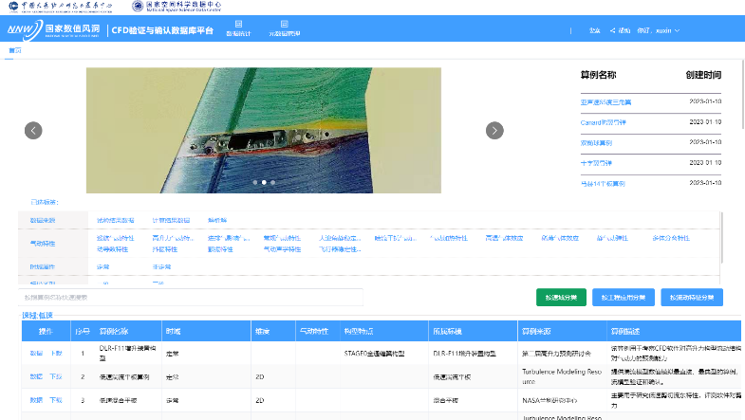Select the third carousel indicator dot
745x420 pixels.
272,182
